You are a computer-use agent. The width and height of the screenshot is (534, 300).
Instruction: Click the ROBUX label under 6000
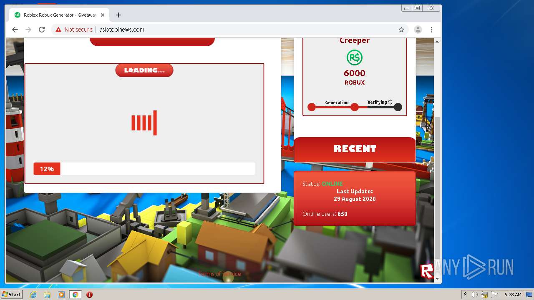tap(355, 82)
